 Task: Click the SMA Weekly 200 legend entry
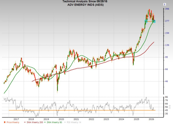point(34,122)
